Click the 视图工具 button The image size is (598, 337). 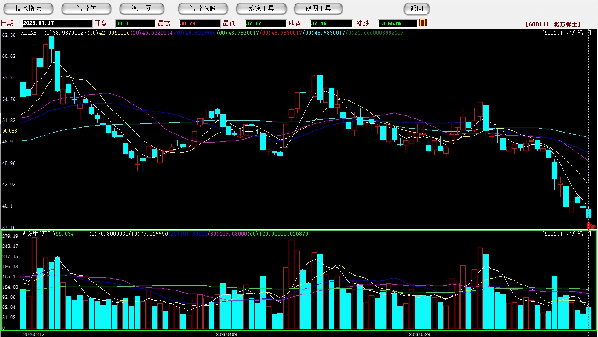pyautogui.click(x=319, y=8)
